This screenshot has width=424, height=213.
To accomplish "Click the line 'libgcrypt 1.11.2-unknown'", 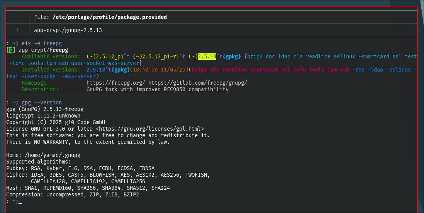I will point(43,116).
